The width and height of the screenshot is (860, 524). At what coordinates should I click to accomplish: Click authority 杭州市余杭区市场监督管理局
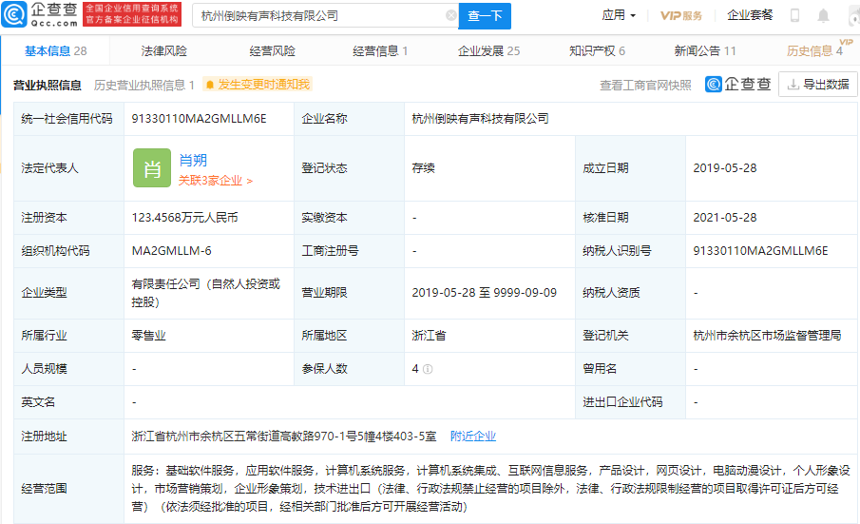click(767, 336)
